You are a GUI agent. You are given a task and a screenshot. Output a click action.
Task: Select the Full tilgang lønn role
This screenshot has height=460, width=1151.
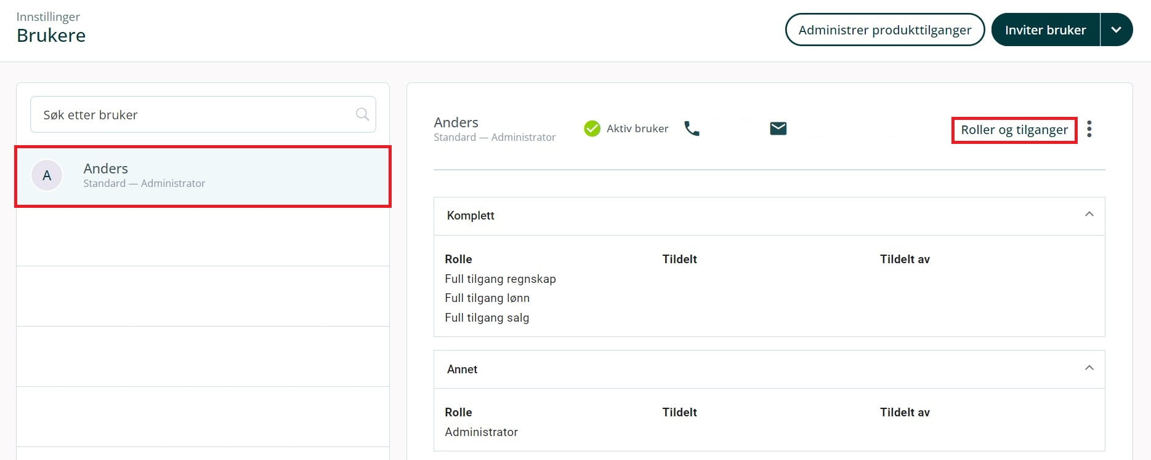pyautogui.click(x=487, y=298)
